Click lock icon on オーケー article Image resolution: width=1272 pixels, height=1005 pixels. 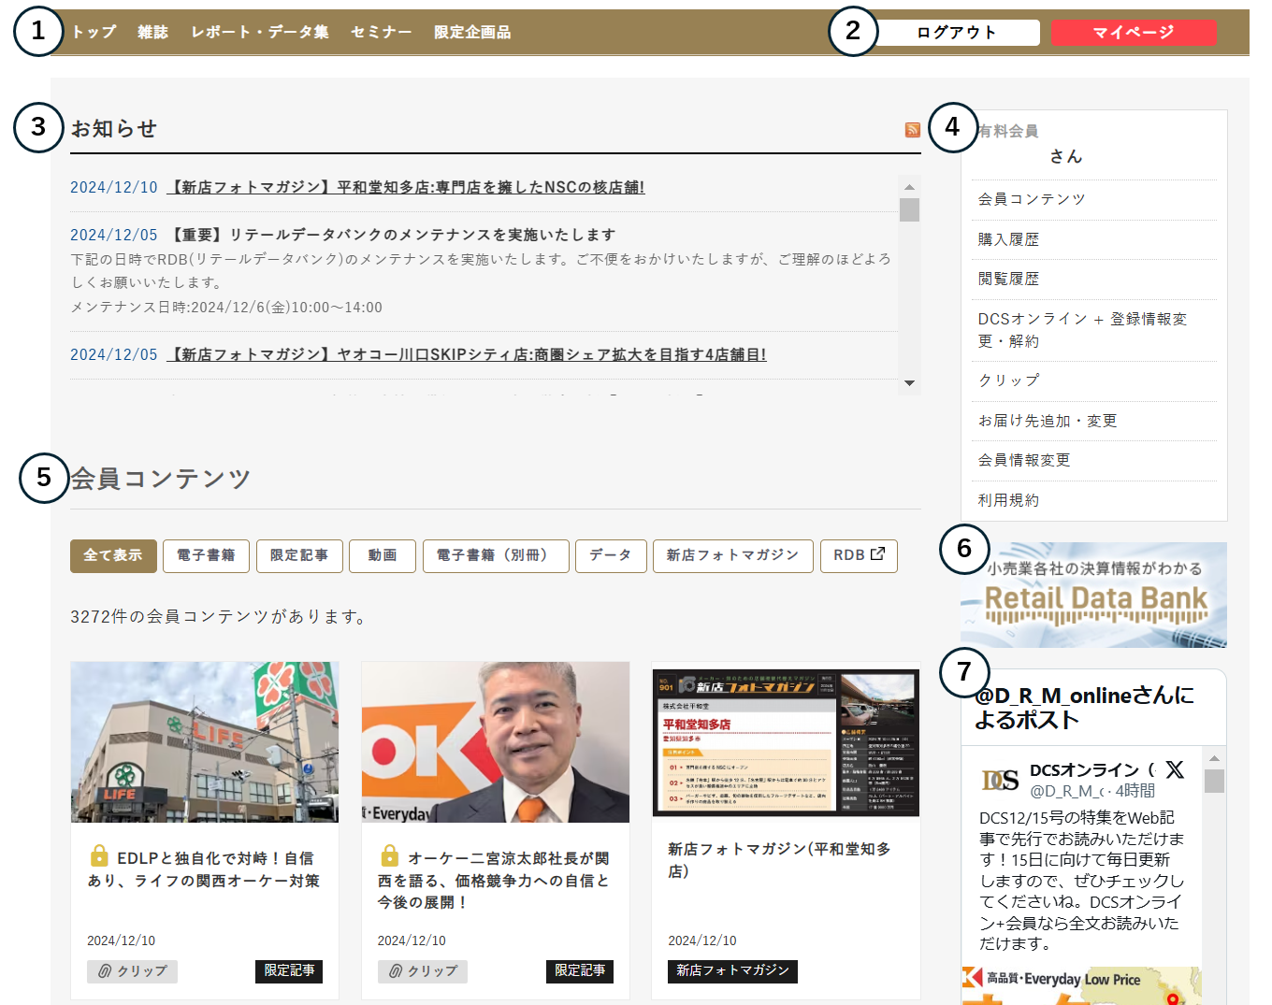click(390, 855)
